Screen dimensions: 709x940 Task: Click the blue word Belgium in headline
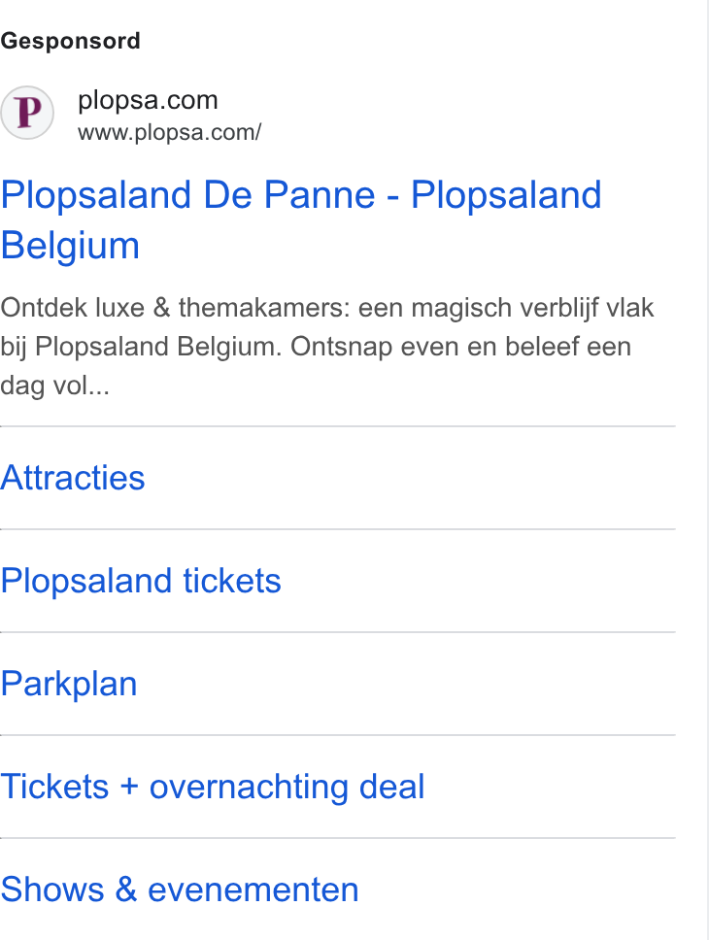coord(70,245)
